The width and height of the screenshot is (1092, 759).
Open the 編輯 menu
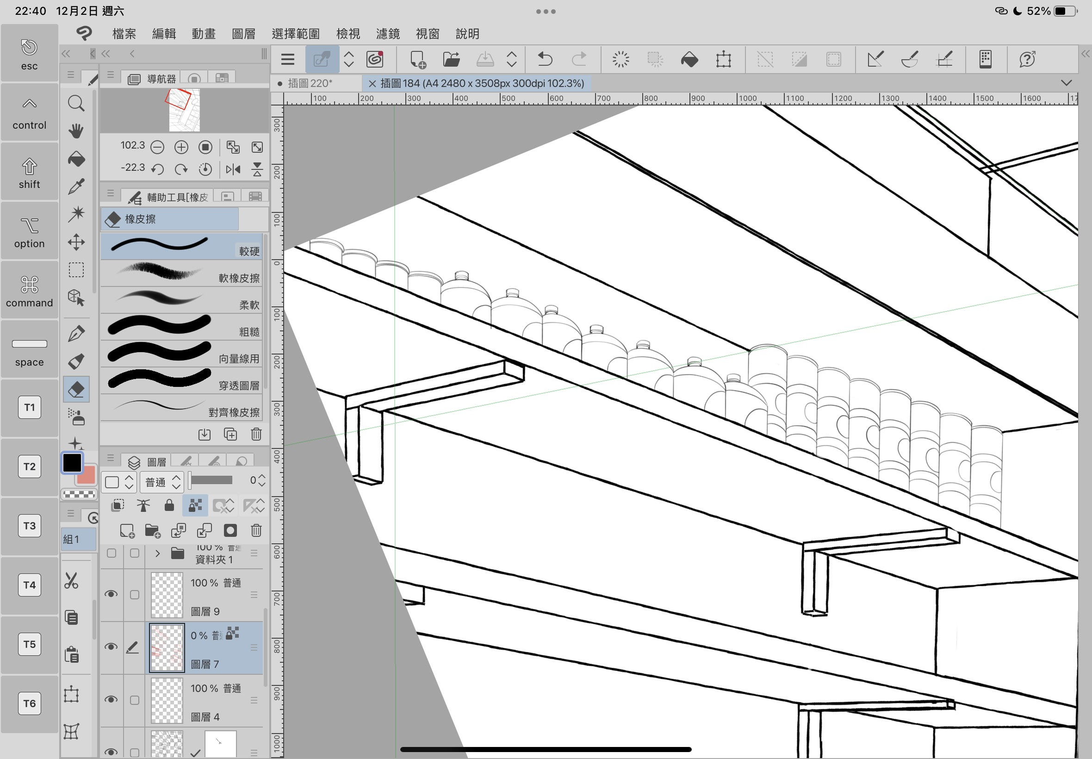coord(164,34)
